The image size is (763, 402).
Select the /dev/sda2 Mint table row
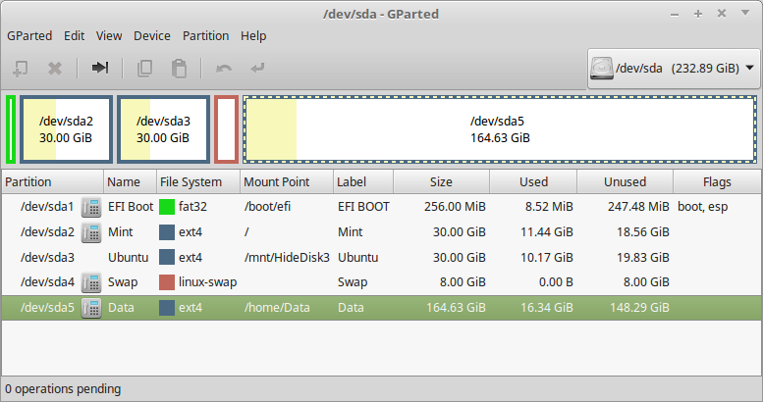[381, 231]
